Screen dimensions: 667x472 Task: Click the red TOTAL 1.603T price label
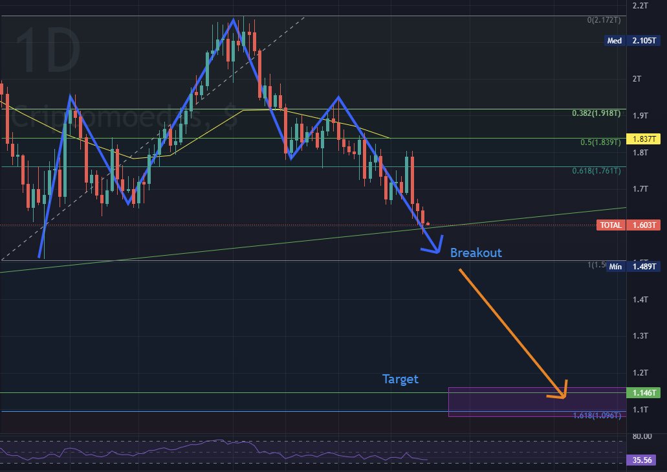pyautogui.click(x=628, y=225)
